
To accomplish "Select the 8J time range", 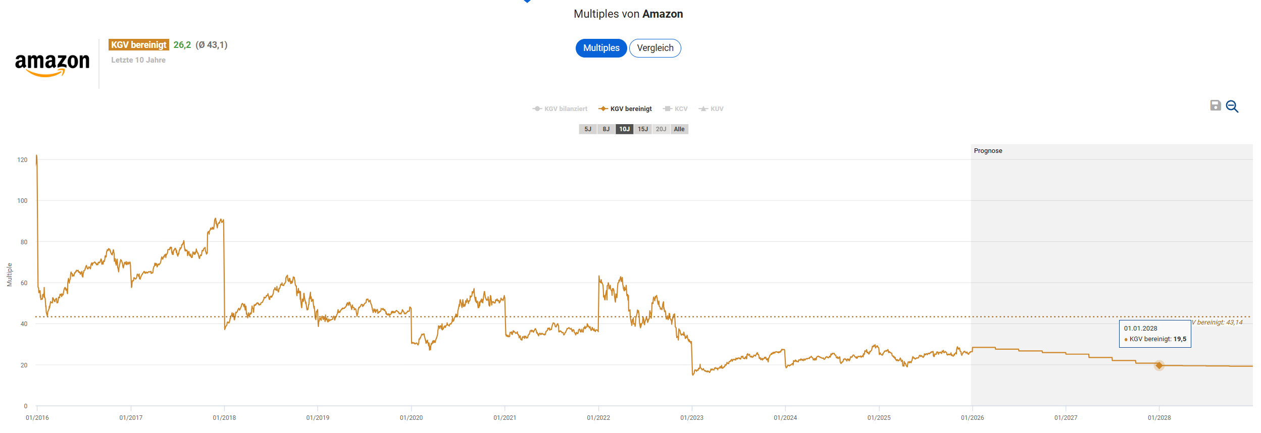I will coord(606,129).
